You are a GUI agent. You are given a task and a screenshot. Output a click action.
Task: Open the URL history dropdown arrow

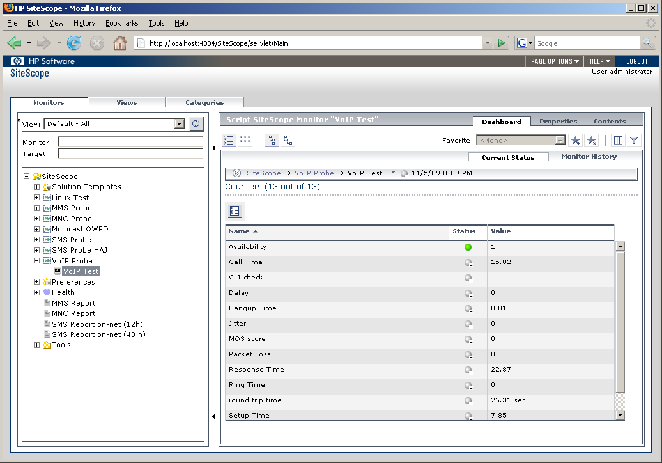tap(488, 43)
